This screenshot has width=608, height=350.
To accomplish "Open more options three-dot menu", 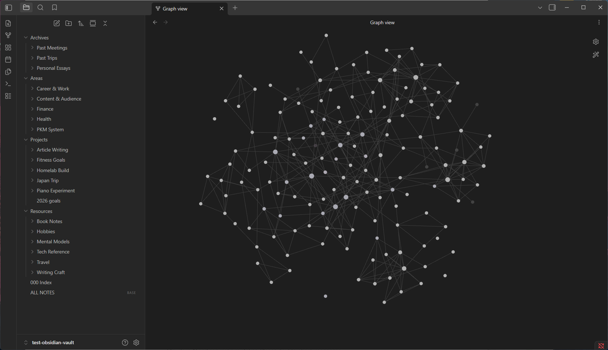I will point(599,22).
